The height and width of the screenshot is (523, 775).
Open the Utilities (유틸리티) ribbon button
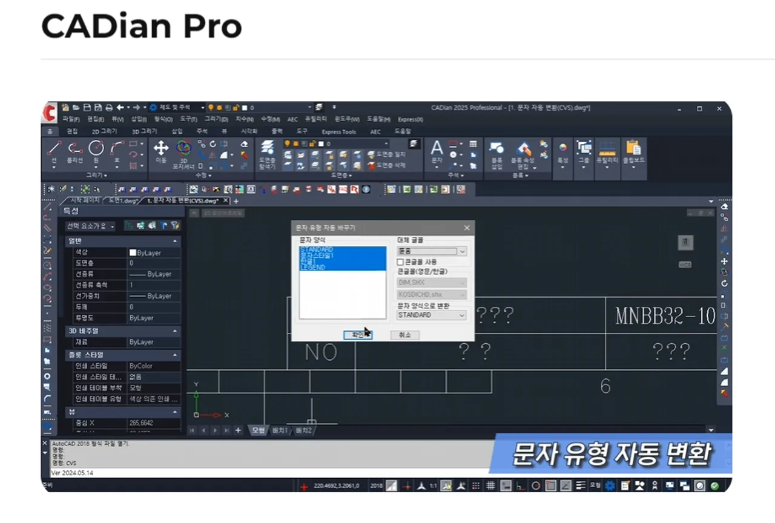pos(607,154)
